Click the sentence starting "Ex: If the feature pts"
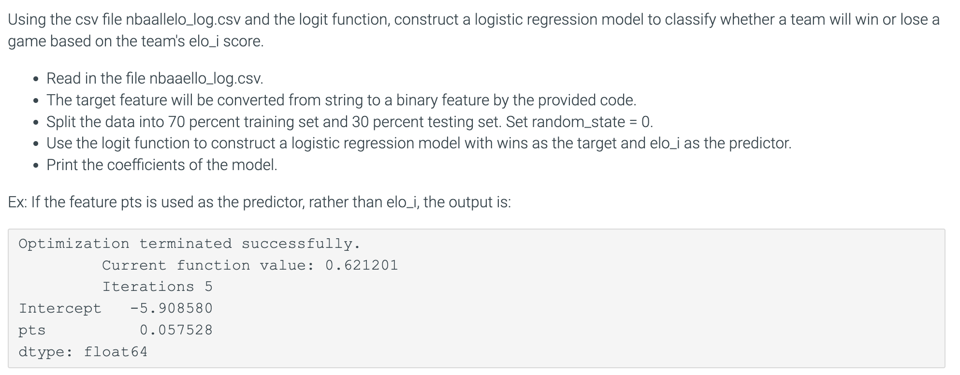Viewport: 960px width, 375px height. pos(259,202)
